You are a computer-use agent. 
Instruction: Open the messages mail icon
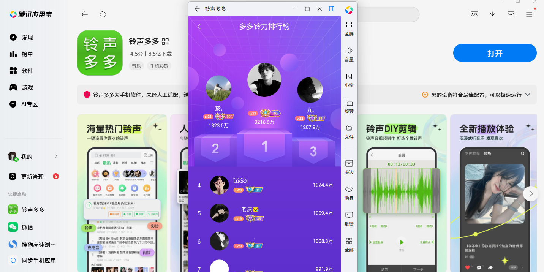pyautogui.click(x=511, y=14)
